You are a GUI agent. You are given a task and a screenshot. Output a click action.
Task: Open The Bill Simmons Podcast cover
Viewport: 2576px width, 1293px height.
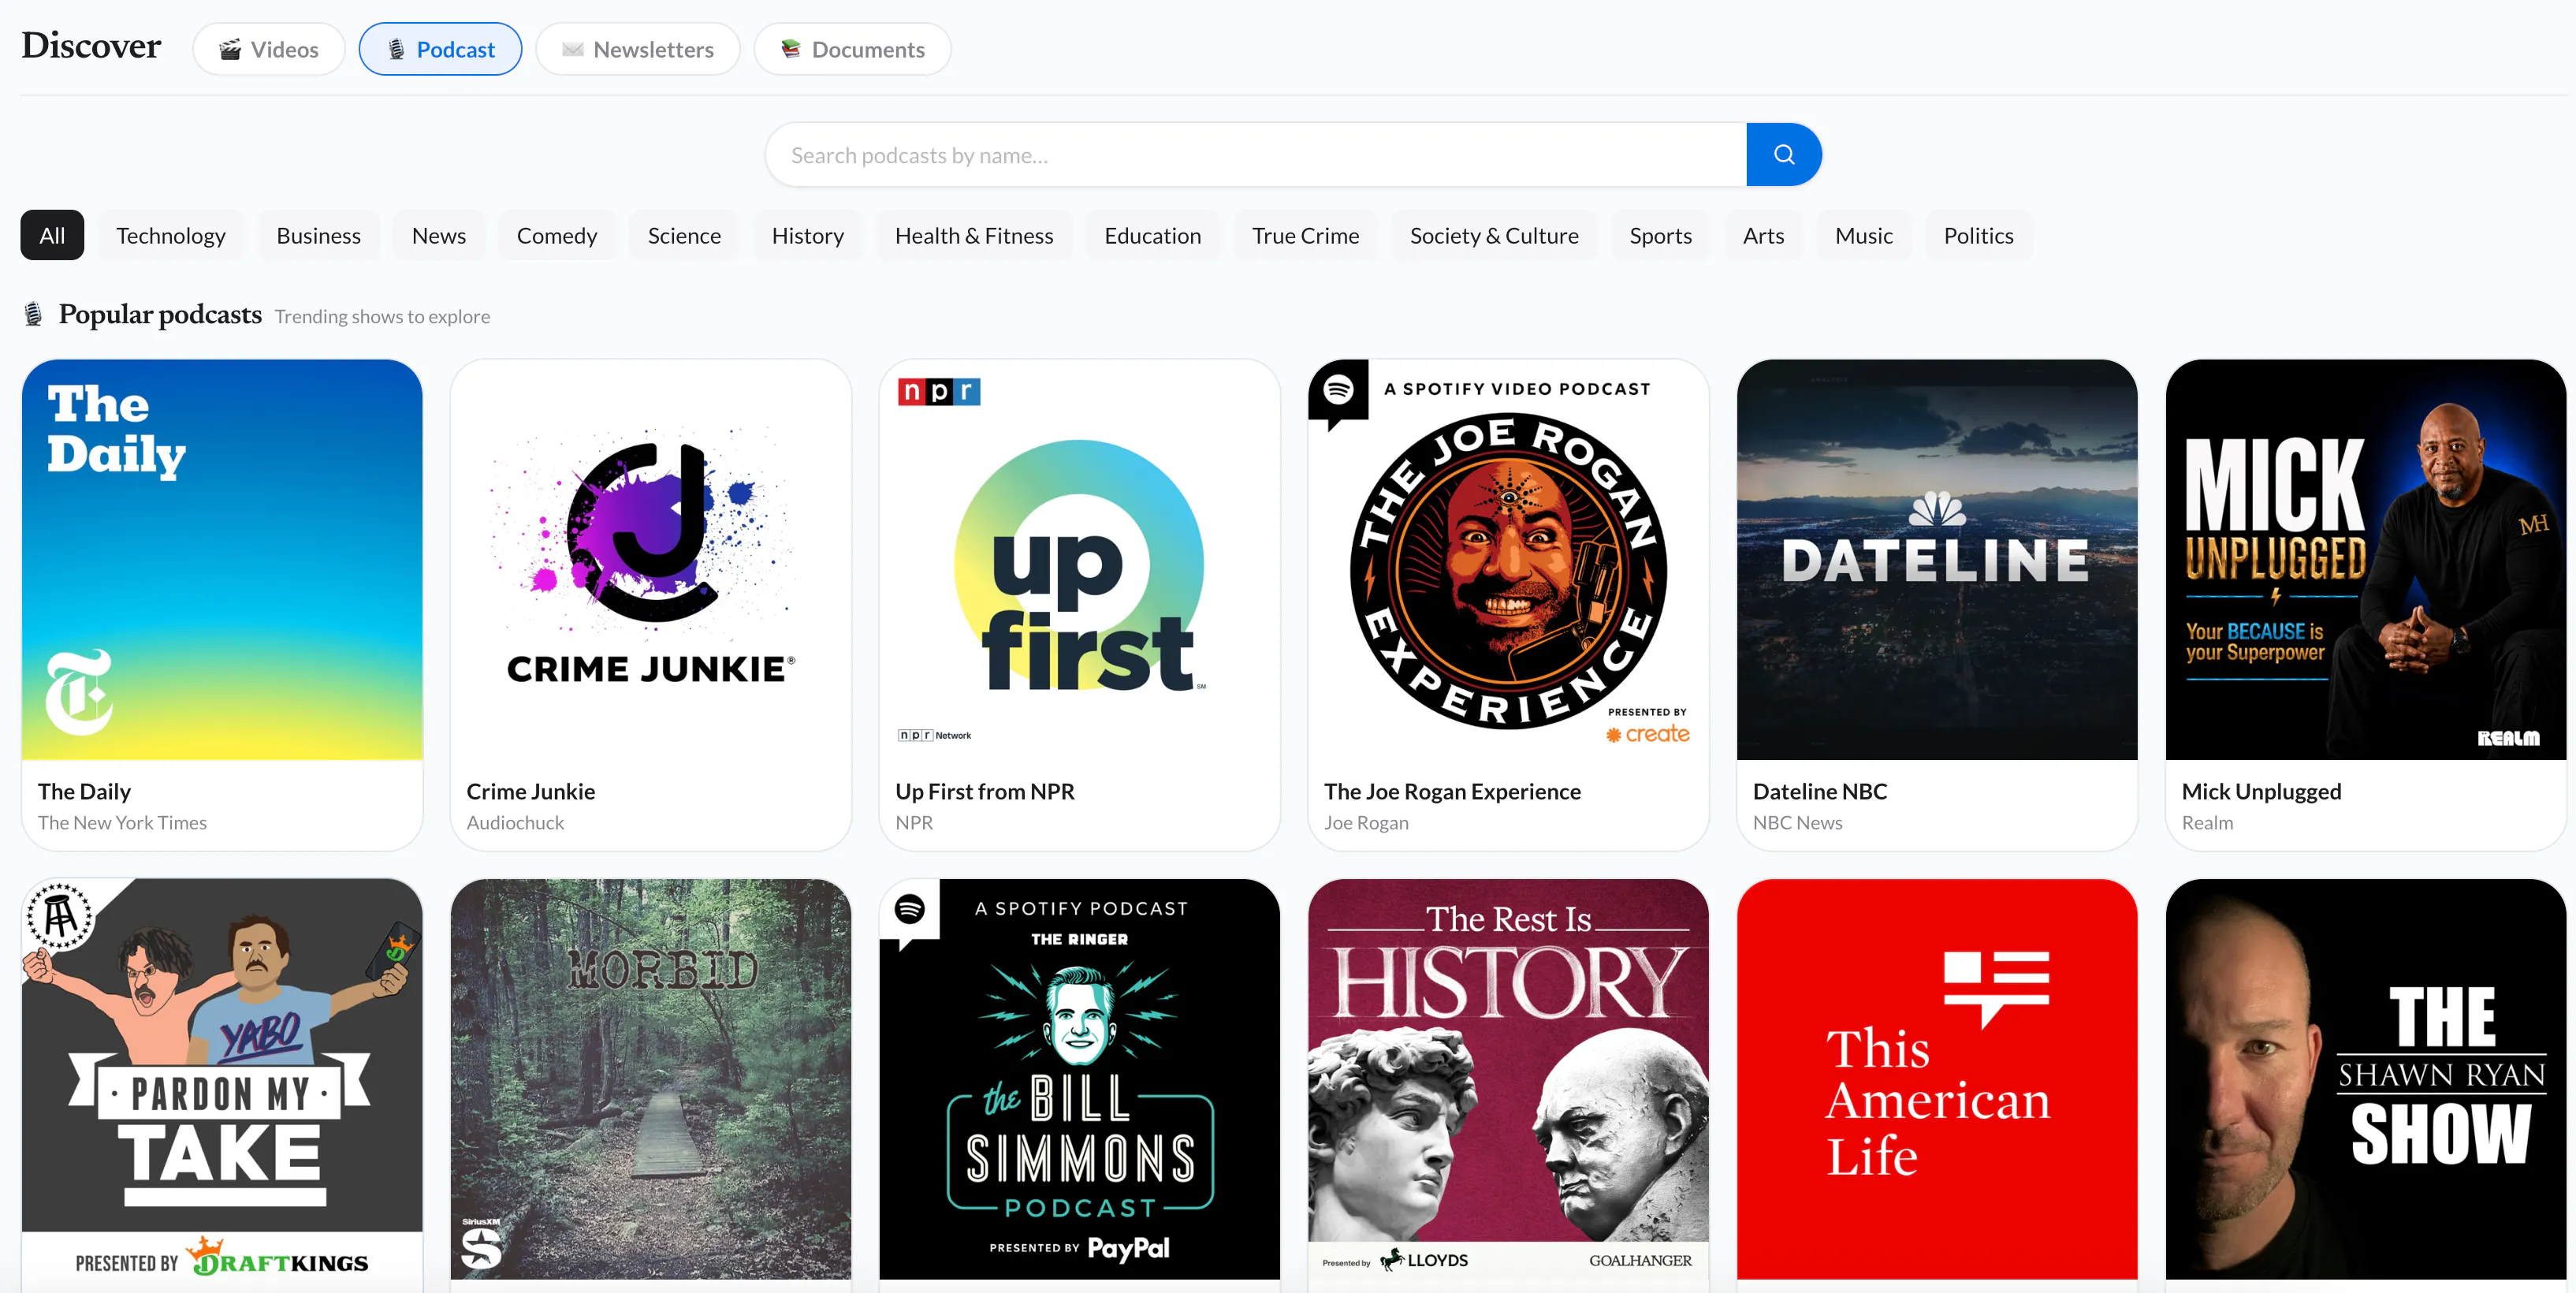(x=1080, y=1079)
